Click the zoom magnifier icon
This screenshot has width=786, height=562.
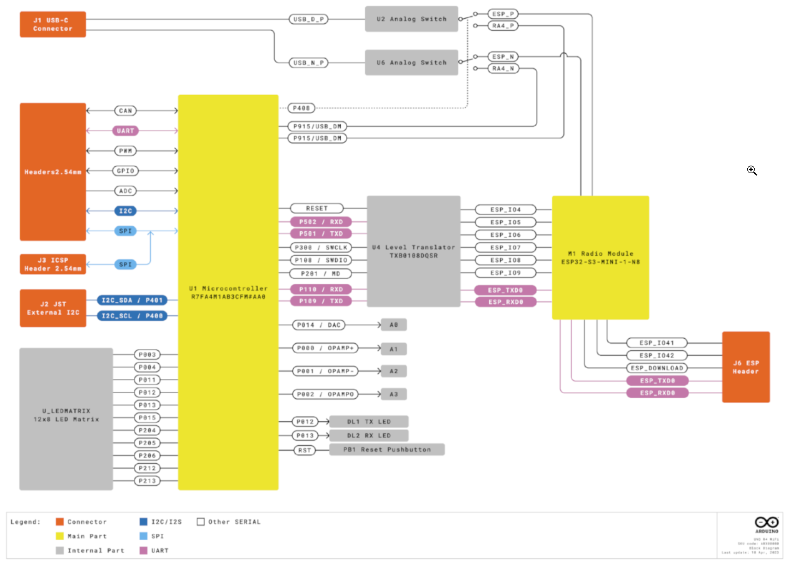click(x=752, y=170)
